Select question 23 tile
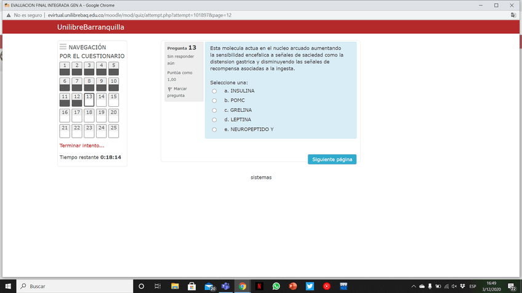 89,131
